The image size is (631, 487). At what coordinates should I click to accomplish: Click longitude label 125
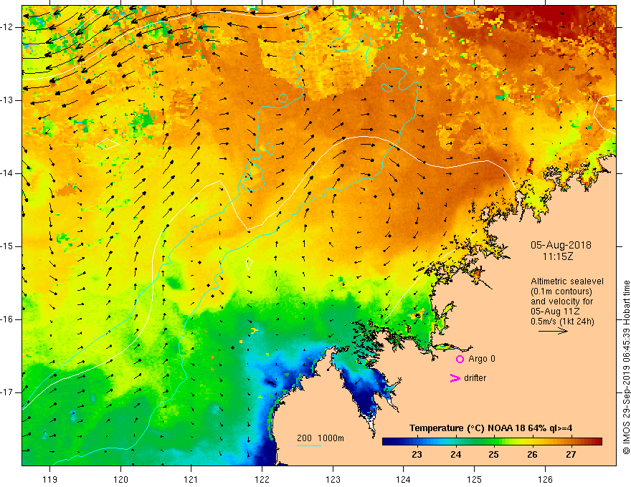tap(475, 479)
